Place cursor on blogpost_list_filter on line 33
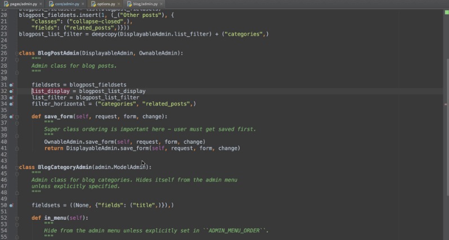 (x=107, y=97)
